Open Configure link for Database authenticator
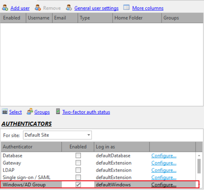Image resolution: width=204 pixels, height=190 pixels. pyautogui.click(x=164, y=156)
